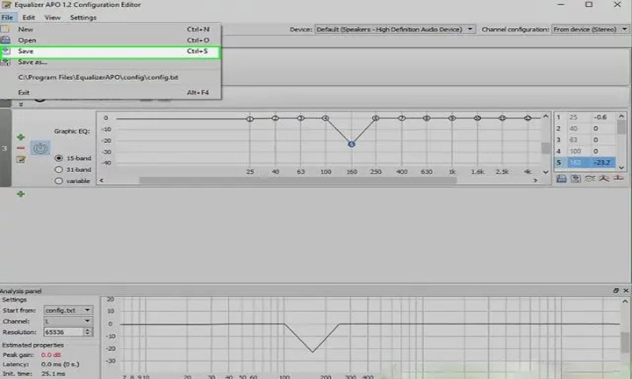Click the import icon under the band table
Viewport: 632px width, 379px height.
pyautogui.click(x=575, y=178)
